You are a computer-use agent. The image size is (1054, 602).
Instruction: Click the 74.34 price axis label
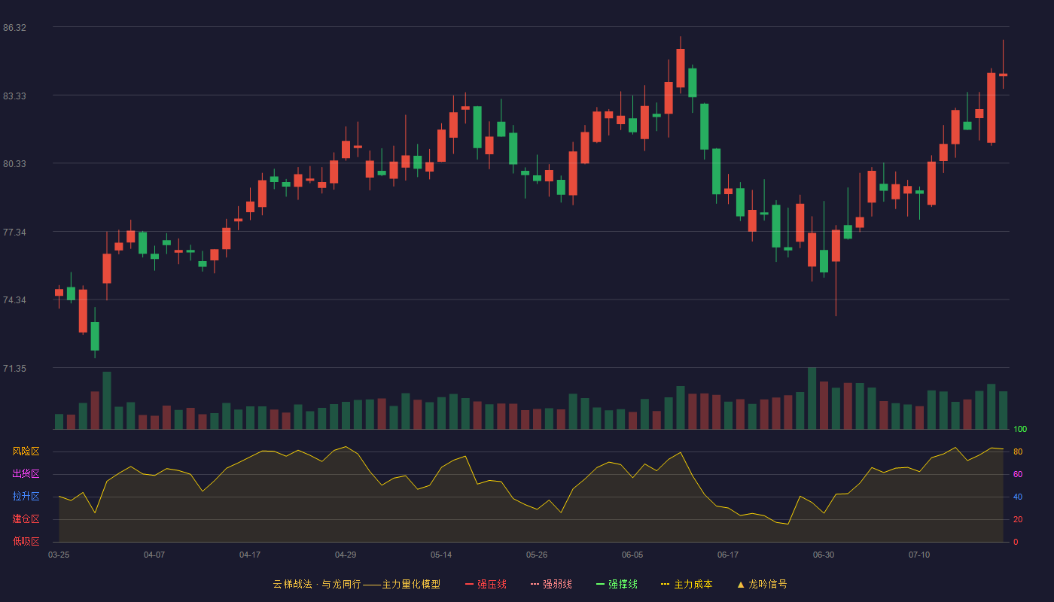pos(14,300)
